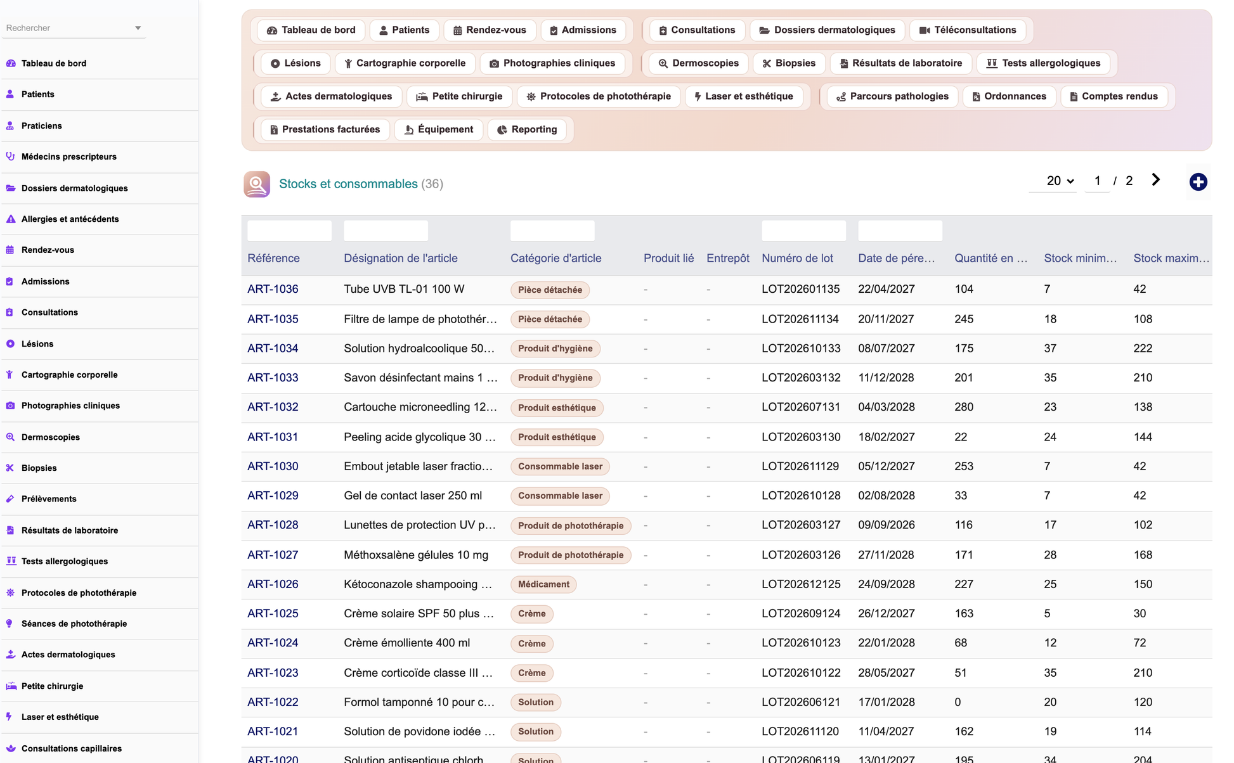Click the Allergies et antécédents warning icon
Viewport: 1234px width, 763px height.
pos(11,219)
